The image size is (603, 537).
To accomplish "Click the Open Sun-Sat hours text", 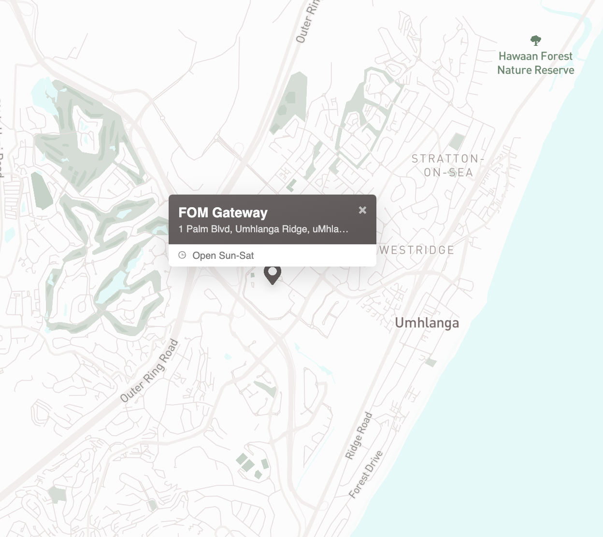I will pos(223,255).
